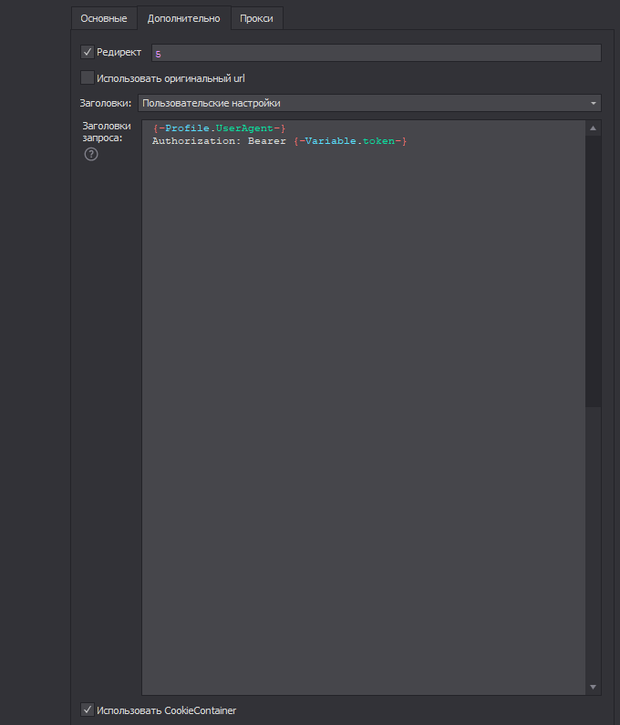The height and width of the screenshot is (725, 620).
Task: Click empty area of request headers editor
Action: click(363, 410)
